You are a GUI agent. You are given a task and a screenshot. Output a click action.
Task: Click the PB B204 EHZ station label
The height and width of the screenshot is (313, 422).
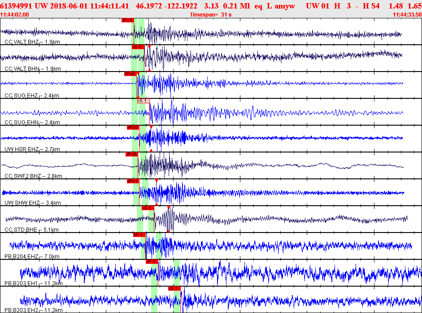click(32, 257)
